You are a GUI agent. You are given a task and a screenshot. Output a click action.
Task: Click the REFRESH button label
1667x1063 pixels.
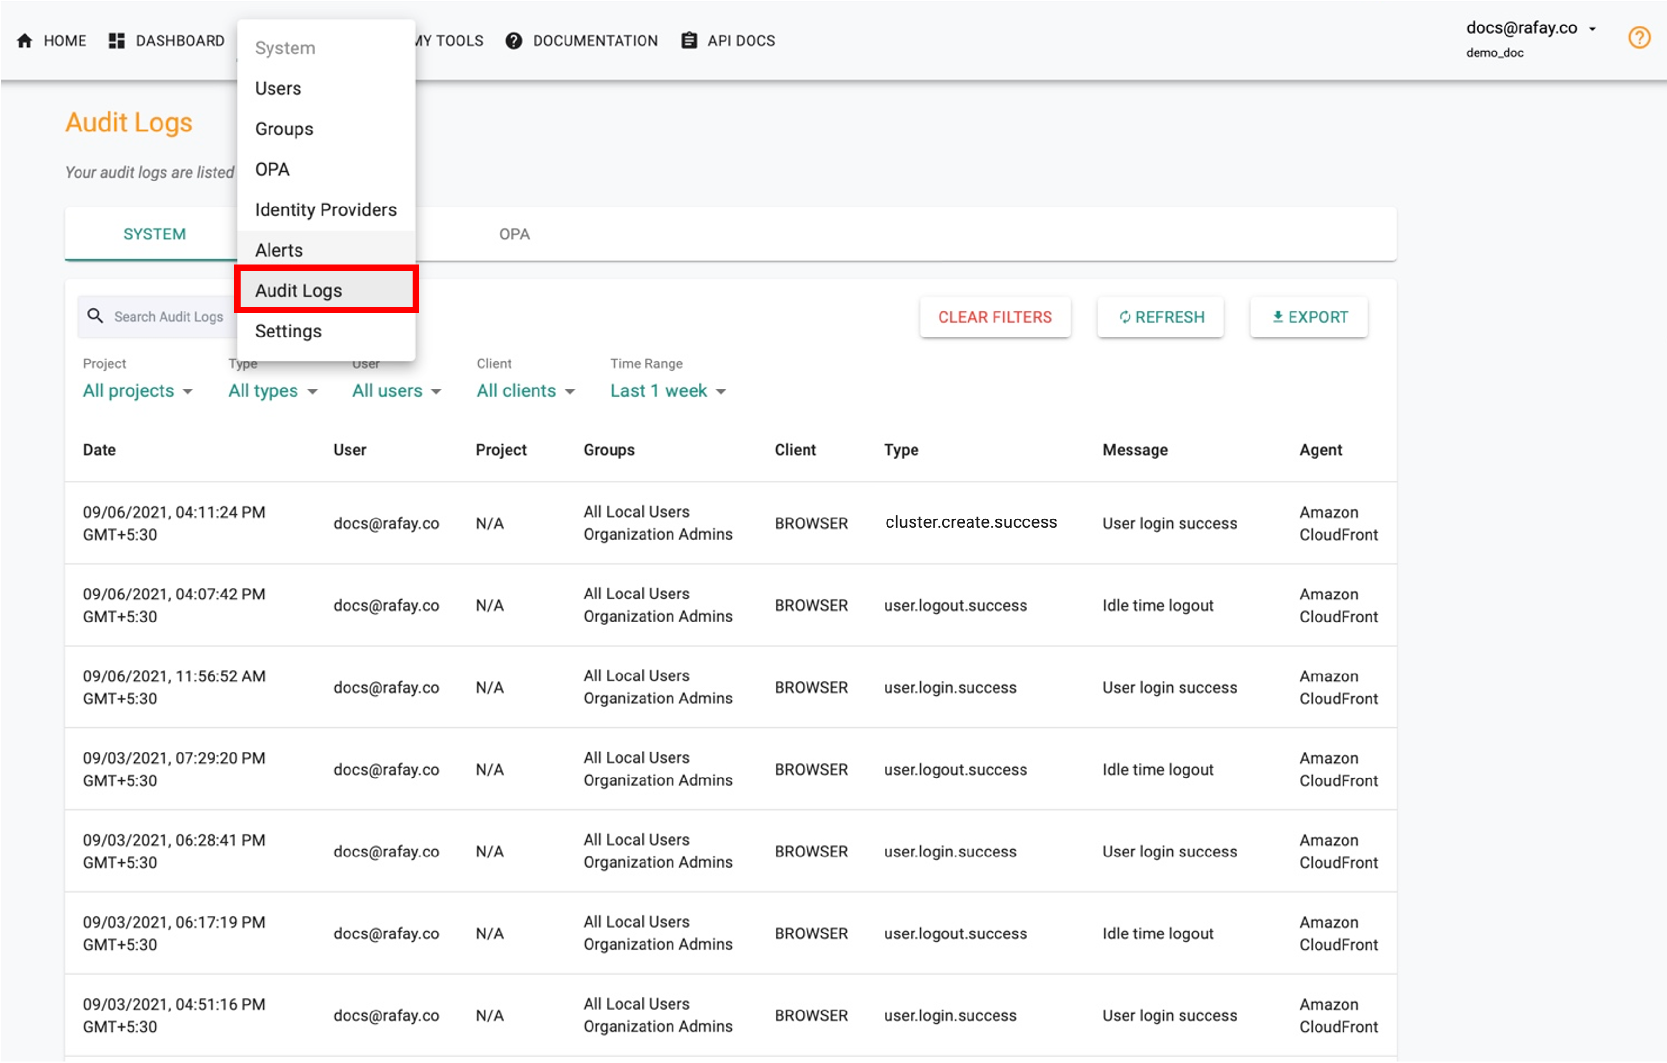(1169, 317)
